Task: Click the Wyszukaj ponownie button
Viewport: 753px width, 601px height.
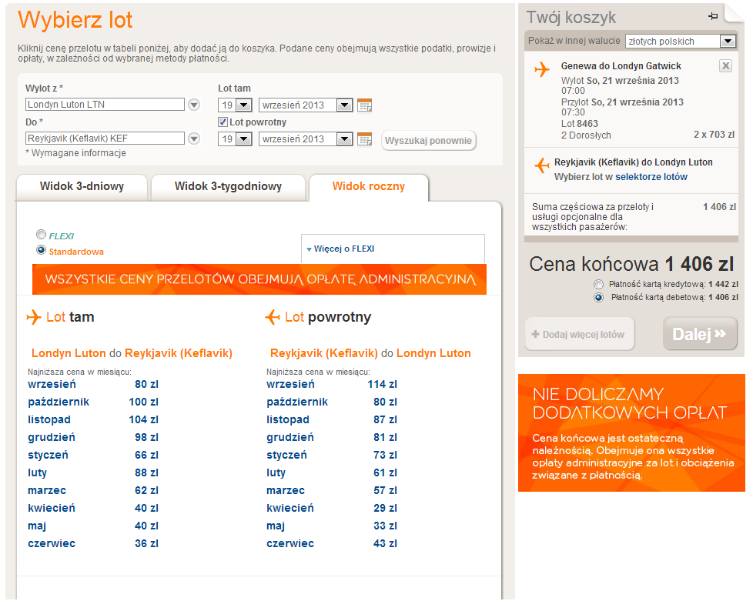Action: [x=428, y=141]
